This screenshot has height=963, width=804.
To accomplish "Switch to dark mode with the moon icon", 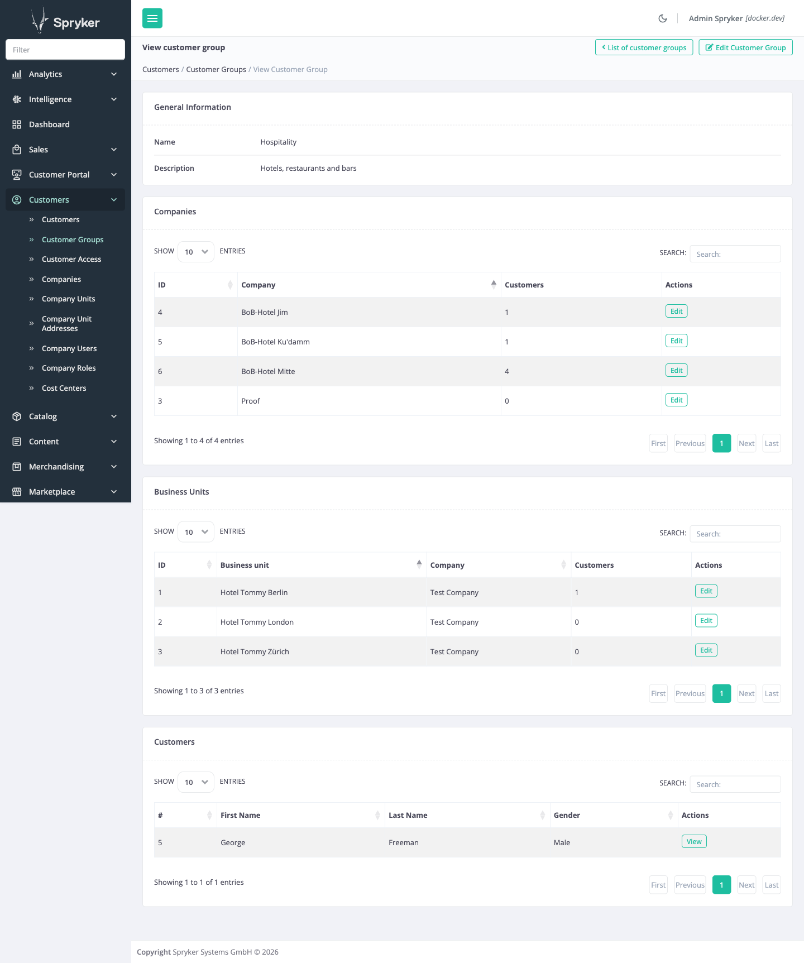I will point(663,18).
